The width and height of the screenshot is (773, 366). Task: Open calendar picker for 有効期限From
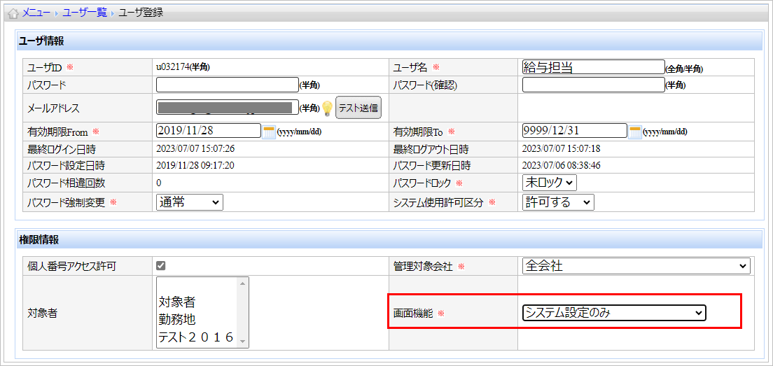269,132
